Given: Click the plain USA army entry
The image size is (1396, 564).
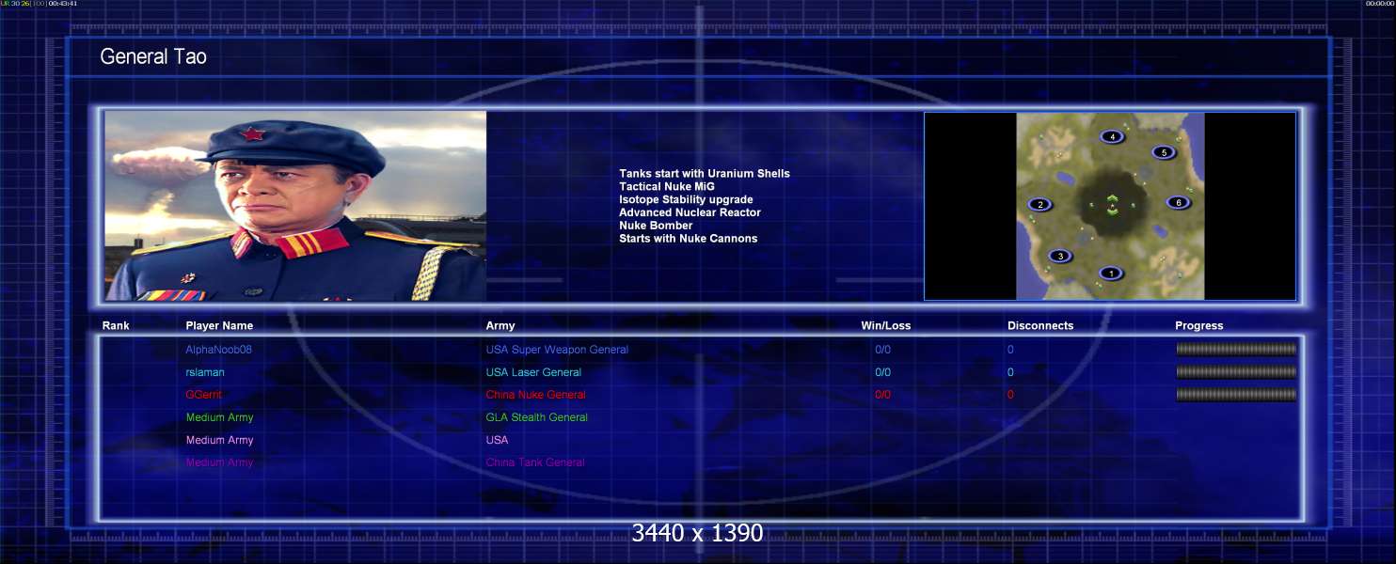Looking at the screenshot, I should pos(497,440).
